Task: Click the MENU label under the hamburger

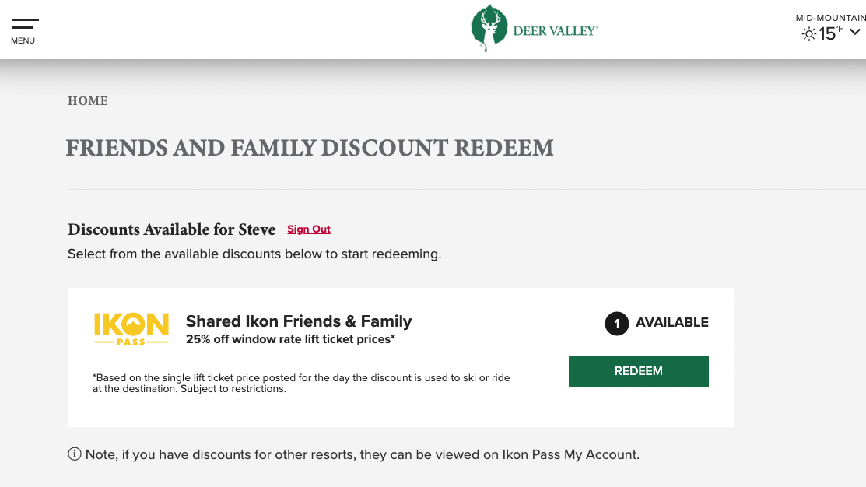Action: [x=23, y=41]
